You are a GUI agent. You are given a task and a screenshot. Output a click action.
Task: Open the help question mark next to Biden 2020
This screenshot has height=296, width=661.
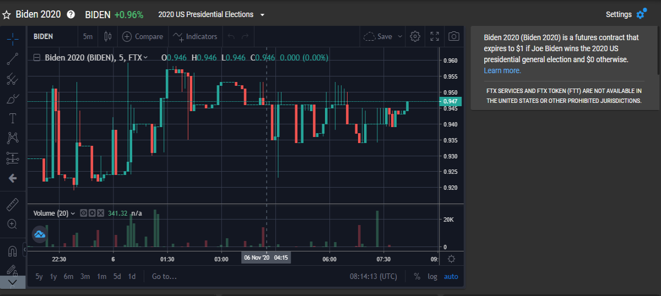pos(71,14)
